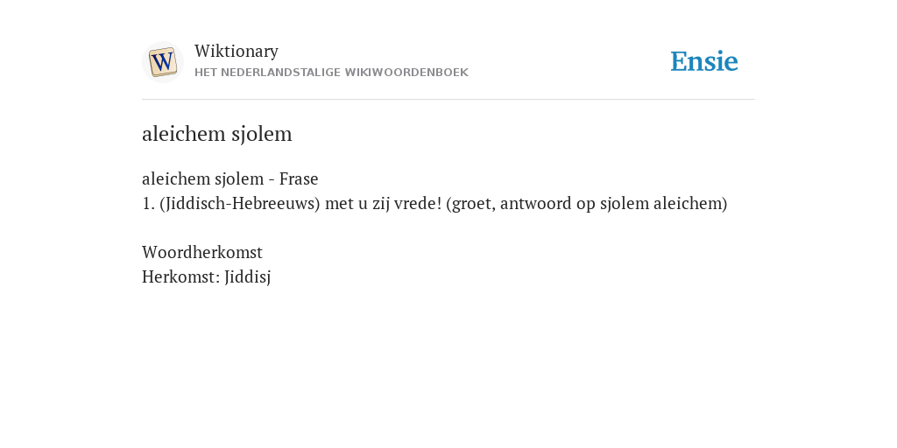Click the horizontal divider below the header
This screenshot has height=448, width=897.
tap(448, 100)
